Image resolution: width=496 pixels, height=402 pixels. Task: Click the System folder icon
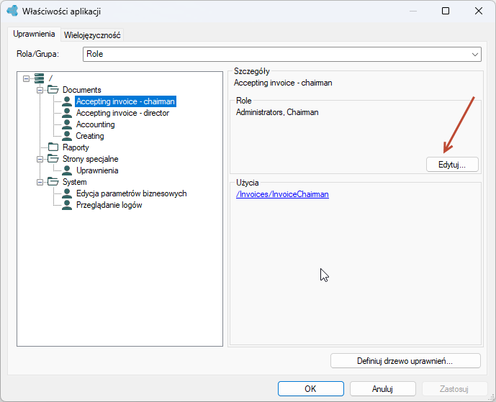coord(53,182)
